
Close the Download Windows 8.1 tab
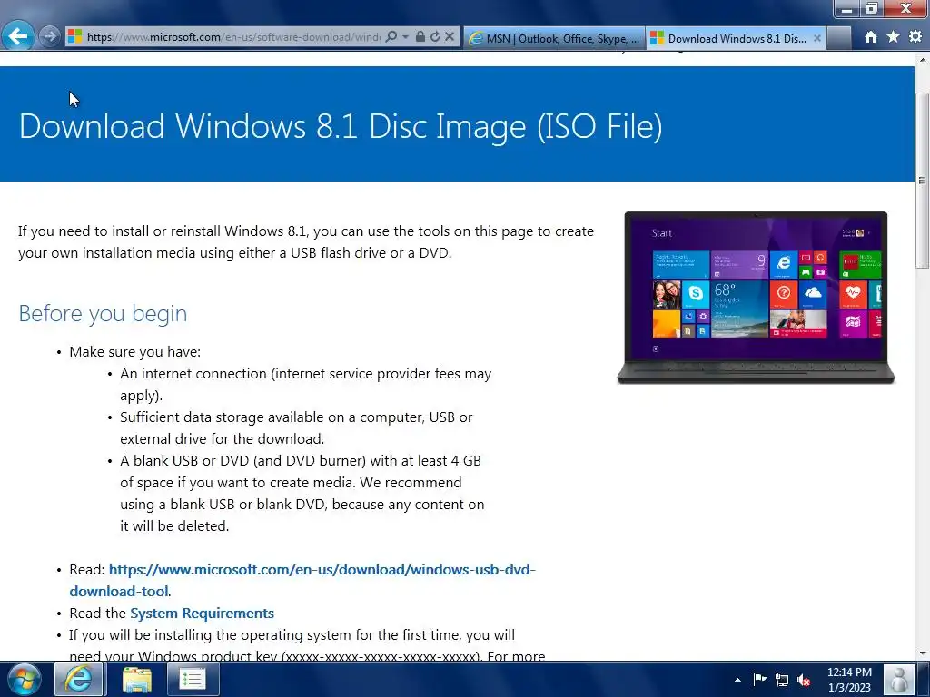pos(817,38)
